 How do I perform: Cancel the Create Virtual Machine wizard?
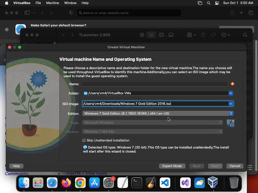[235, 166]
